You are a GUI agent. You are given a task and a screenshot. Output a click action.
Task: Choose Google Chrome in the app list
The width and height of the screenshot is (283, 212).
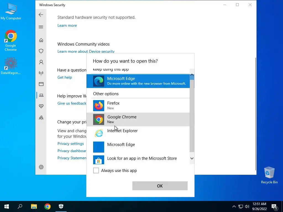pos(138,119)
